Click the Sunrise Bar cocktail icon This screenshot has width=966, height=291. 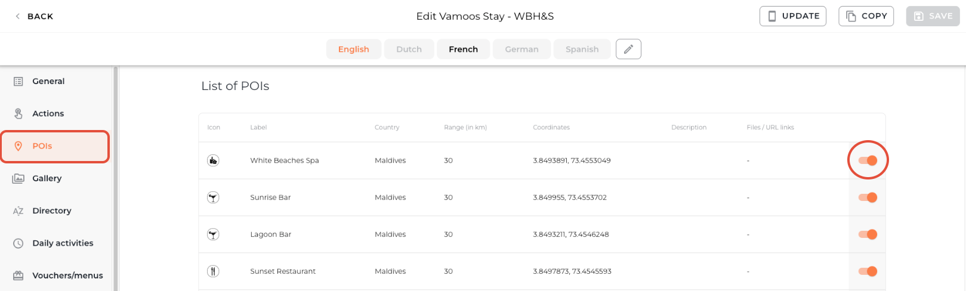(213, 197)
